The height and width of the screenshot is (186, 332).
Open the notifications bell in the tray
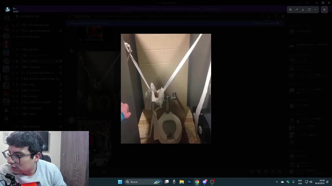(x=327, y=182)
